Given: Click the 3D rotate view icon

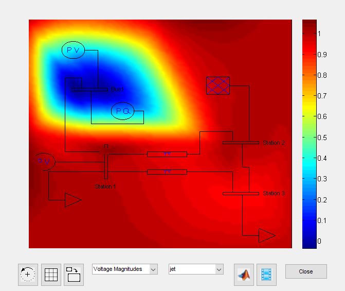Looking at the screenshot, I should 27,275.
